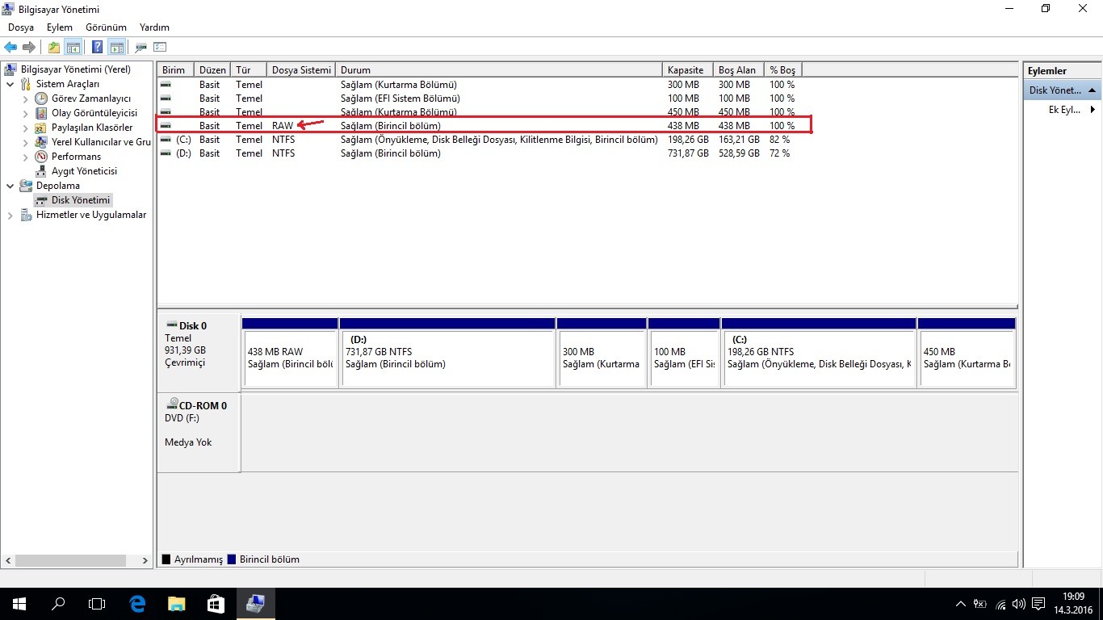1103x620 pixels.
Task: Sort by the % Boş column header
Action: coord(784,70)
